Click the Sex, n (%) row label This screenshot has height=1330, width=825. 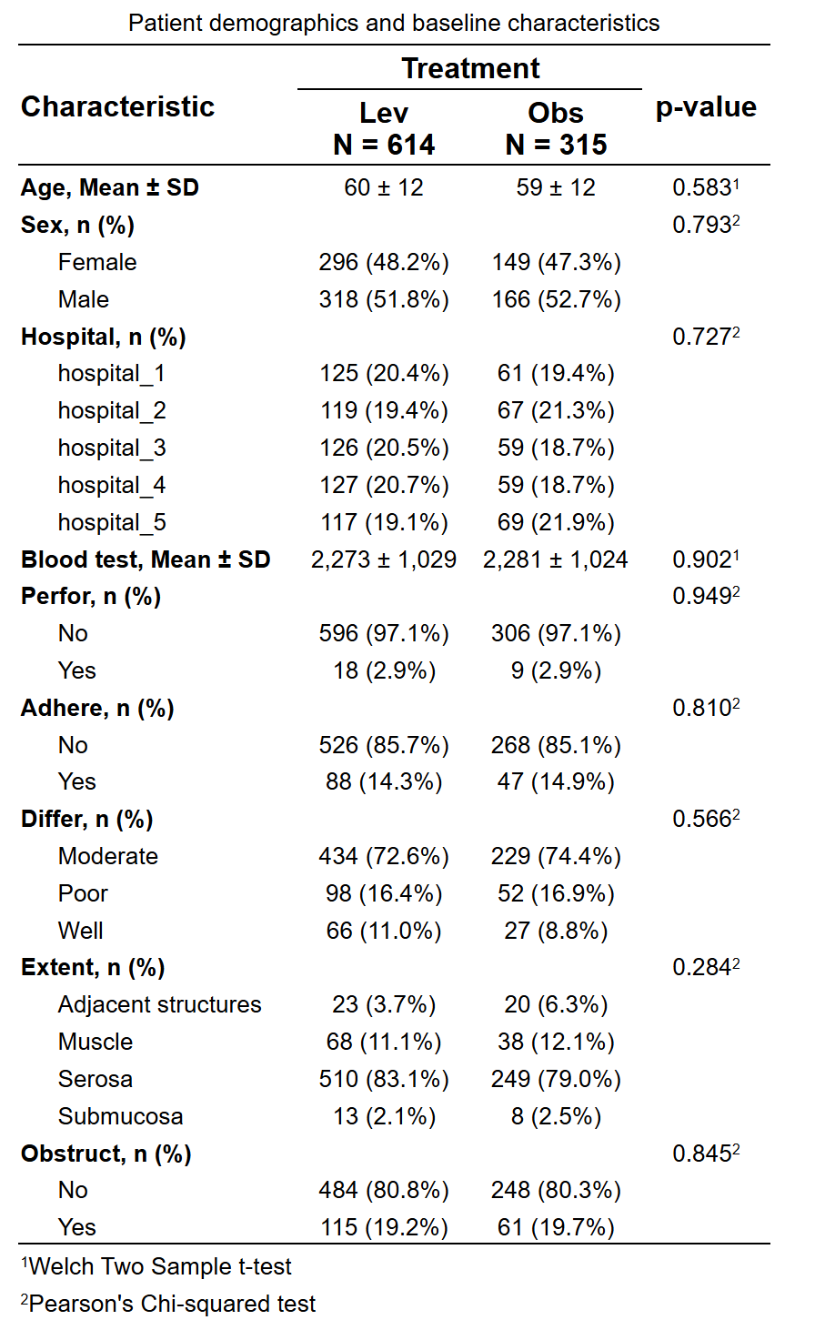click(x=78, y=225)
